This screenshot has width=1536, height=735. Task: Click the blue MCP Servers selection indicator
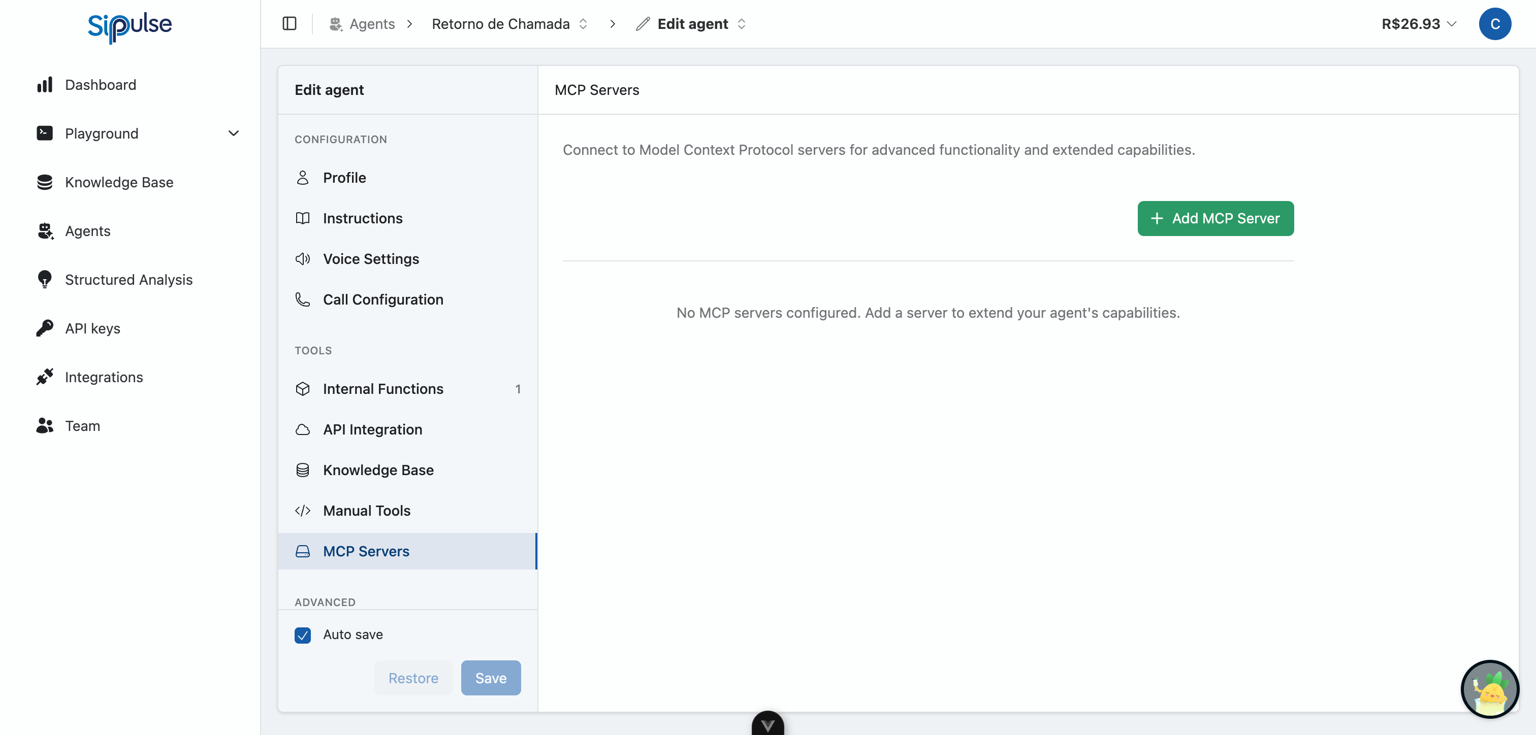point(536,551)
